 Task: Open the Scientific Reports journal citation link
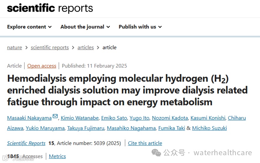(26, 143)
